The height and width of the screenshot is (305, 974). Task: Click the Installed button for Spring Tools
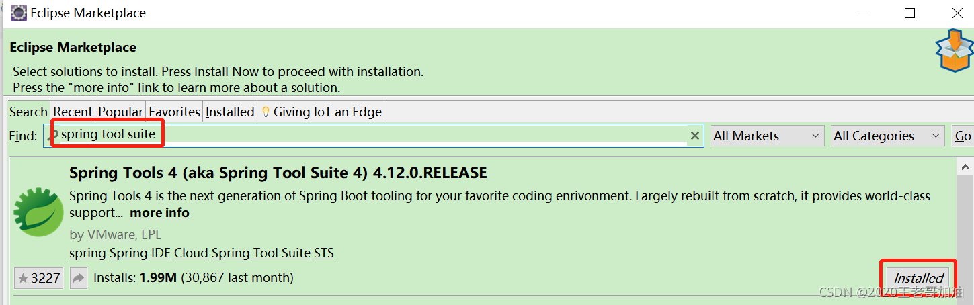click(918, 278)
